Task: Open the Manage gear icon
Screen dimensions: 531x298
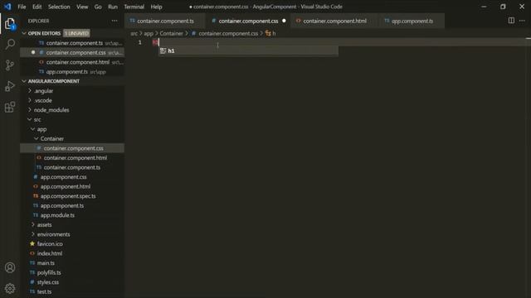Action: coord(10,288)
